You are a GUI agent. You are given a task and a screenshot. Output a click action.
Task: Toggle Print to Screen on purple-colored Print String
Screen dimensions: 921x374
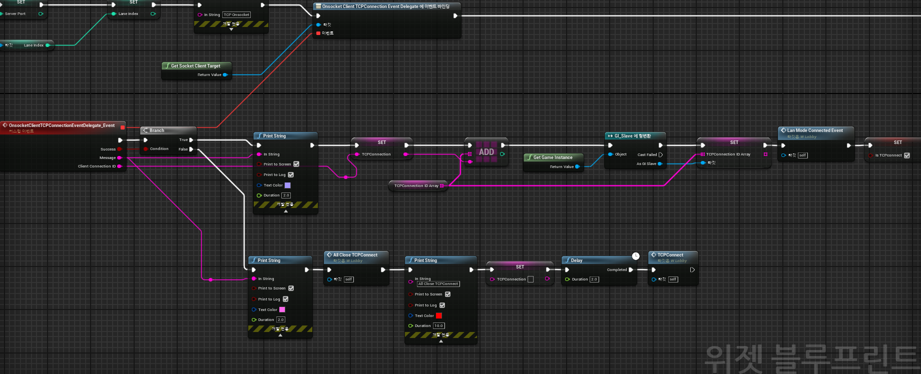click(296, 164)
